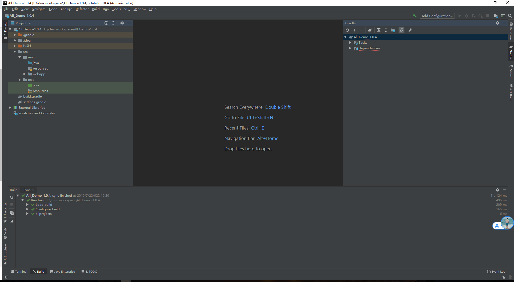
Task: Open the Z: Structure side panel
Action: (5, 254)
